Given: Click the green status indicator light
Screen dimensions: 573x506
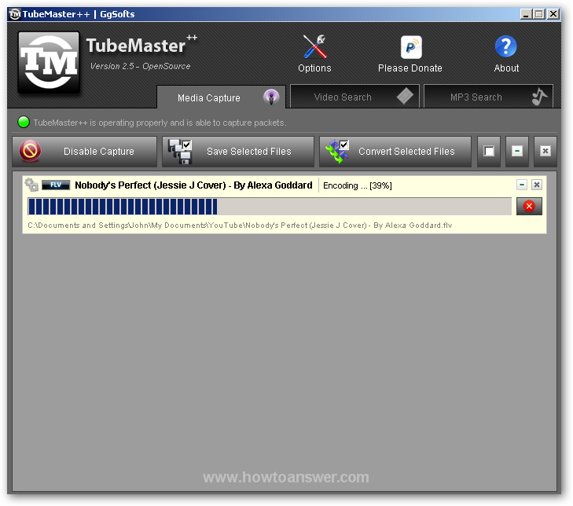Looking at the screenshot, I should tap(24, 122).
